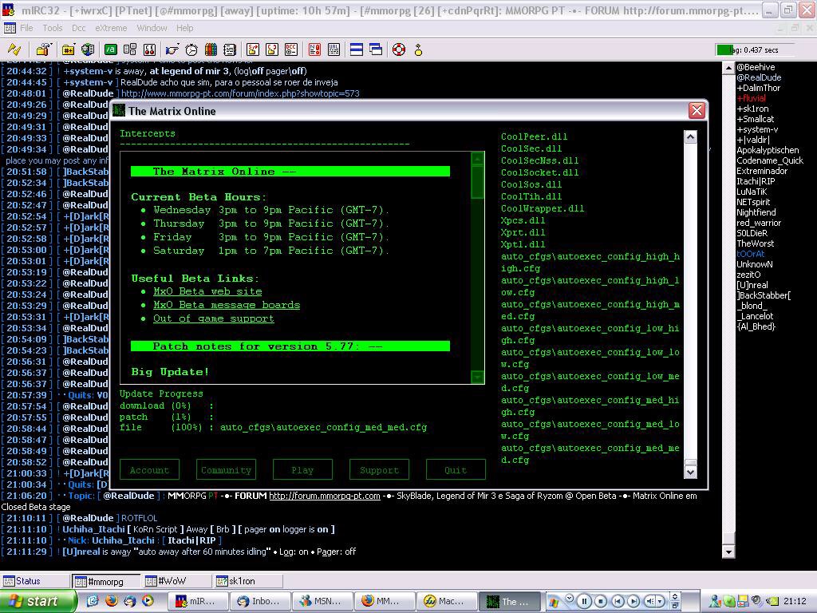Open the MxO Beta web site link
The width and height of the screenshot is (817, 613).
207,291
